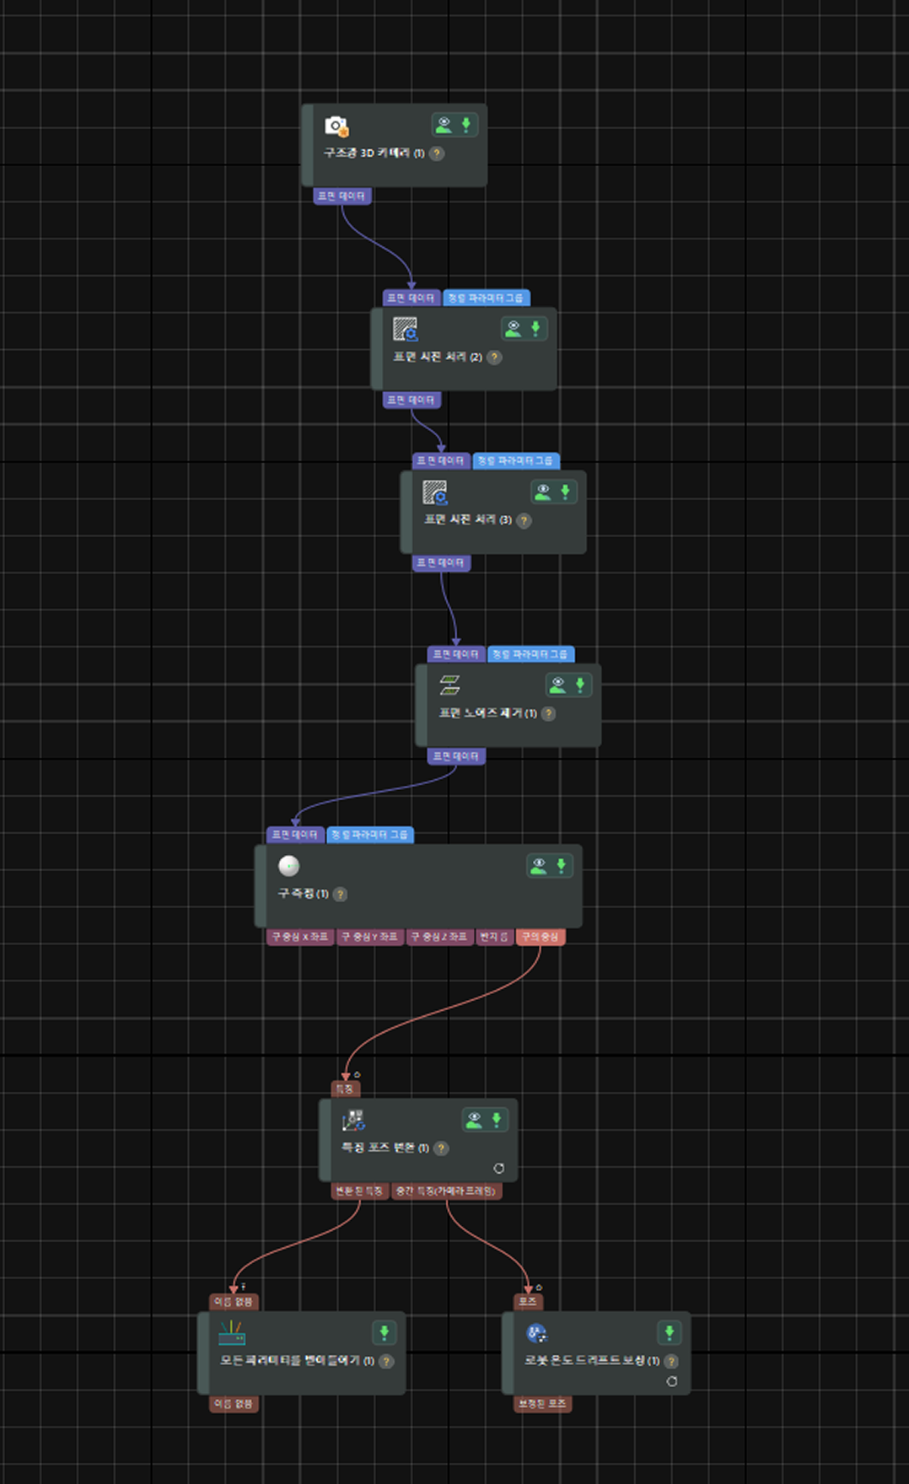
Task: Click the layered planes icon of the noise removal step
Action: [449, 685]
